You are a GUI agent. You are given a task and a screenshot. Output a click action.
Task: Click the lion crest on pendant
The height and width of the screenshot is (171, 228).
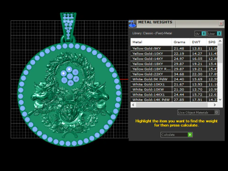click(x=69, y=112)
